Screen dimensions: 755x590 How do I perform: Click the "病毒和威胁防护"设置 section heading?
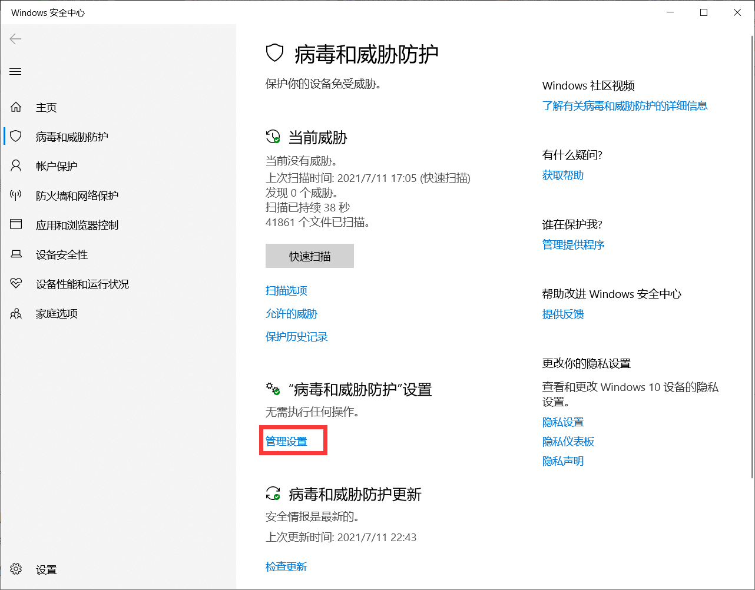click(360, 390)
